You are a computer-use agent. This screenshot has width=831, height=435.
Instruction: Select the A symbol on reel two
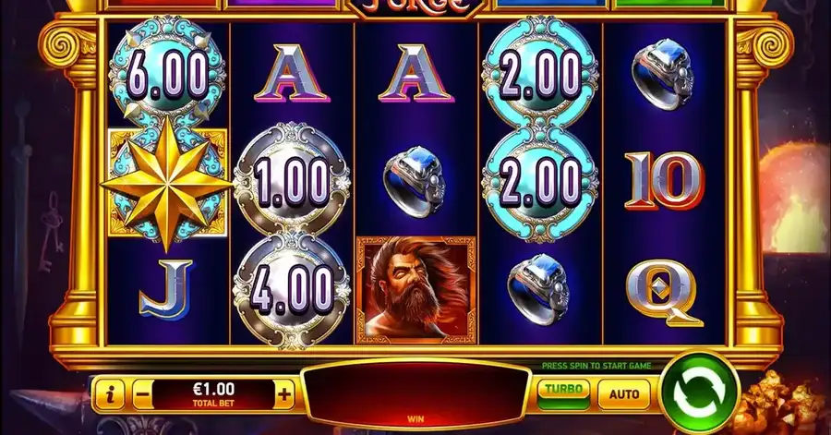point(292,73)
